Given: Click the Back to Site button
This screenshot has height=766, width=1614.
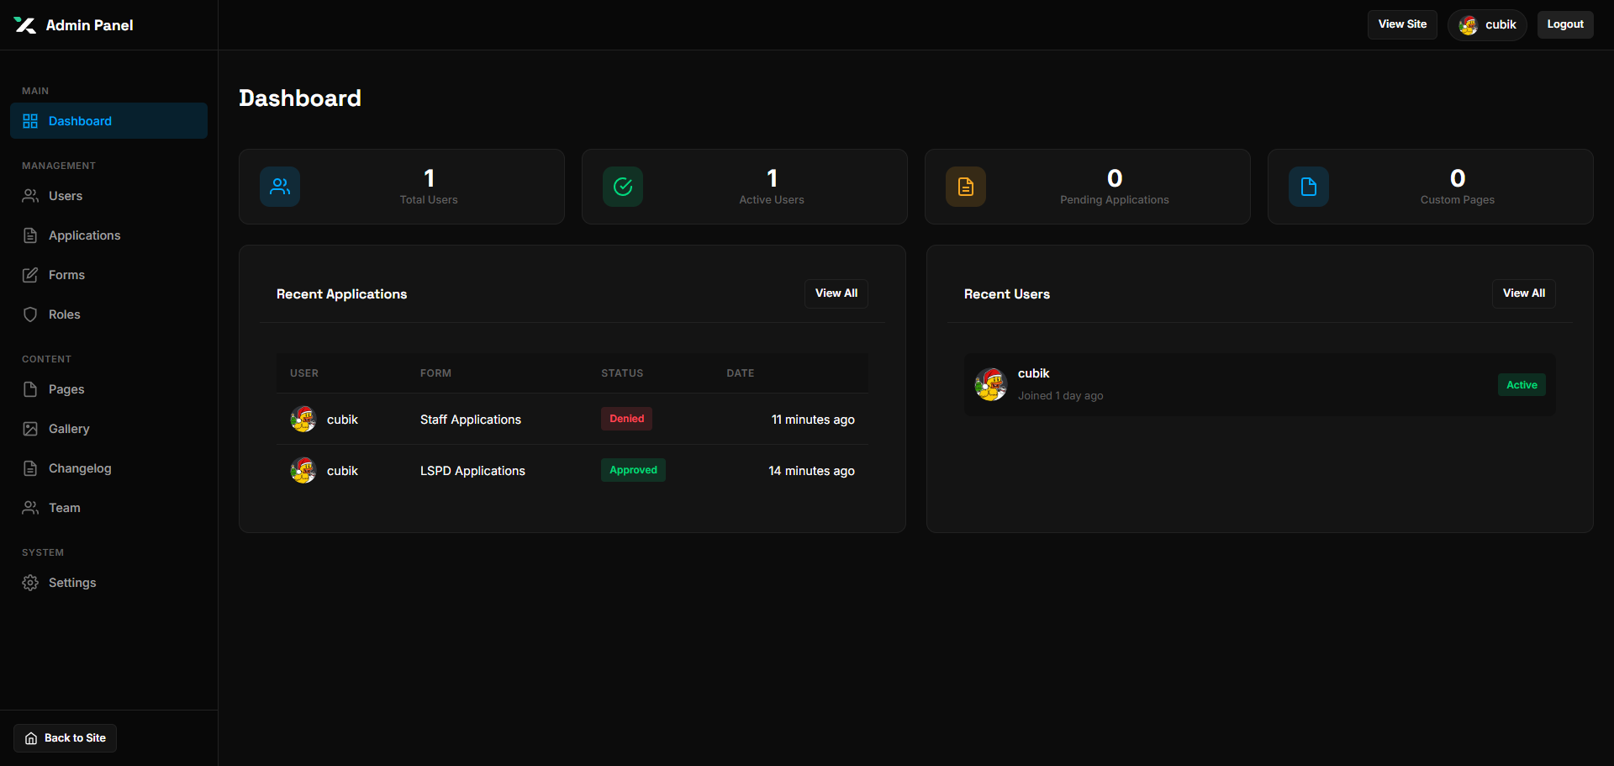Looking at the screenshot, I should (65, 738).
